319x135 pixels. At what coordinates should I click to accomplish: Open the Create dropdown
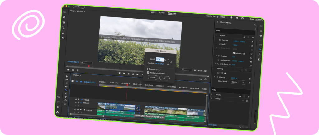coord(79,7)
